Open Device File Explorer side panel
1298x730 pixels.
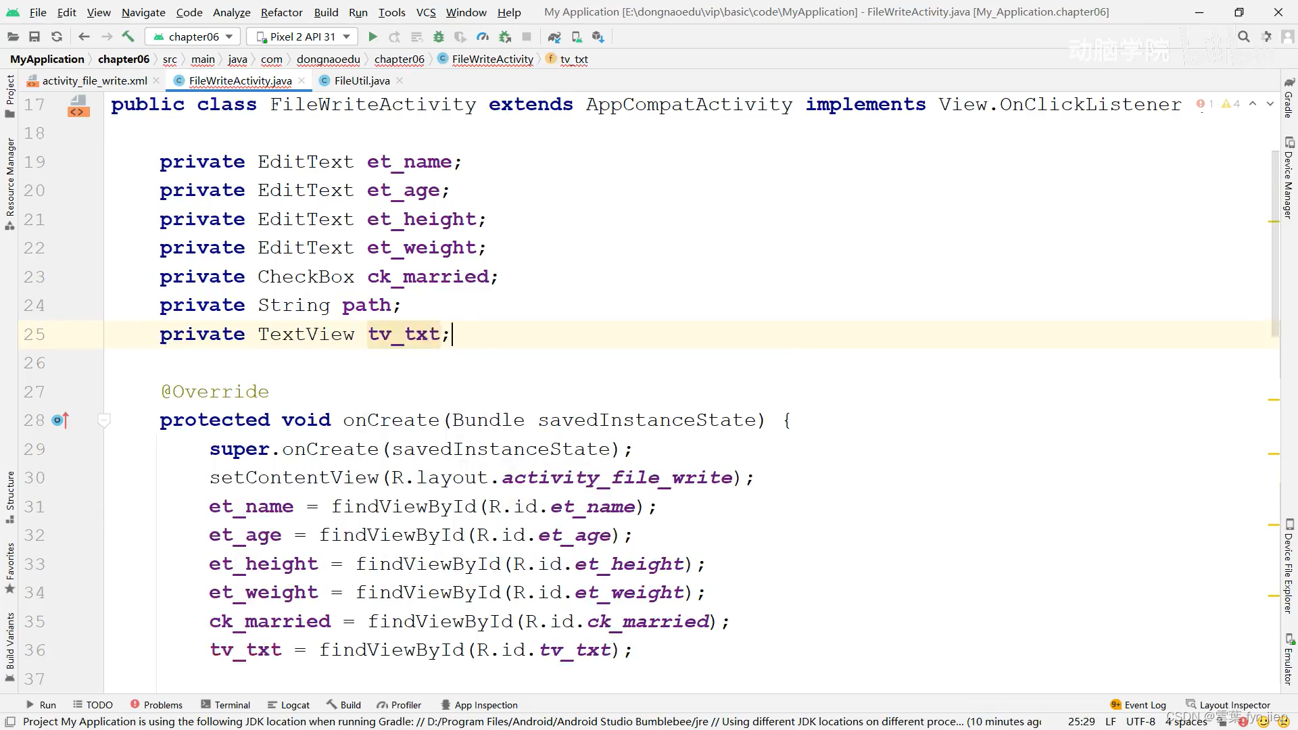[x=1289, y=566]
